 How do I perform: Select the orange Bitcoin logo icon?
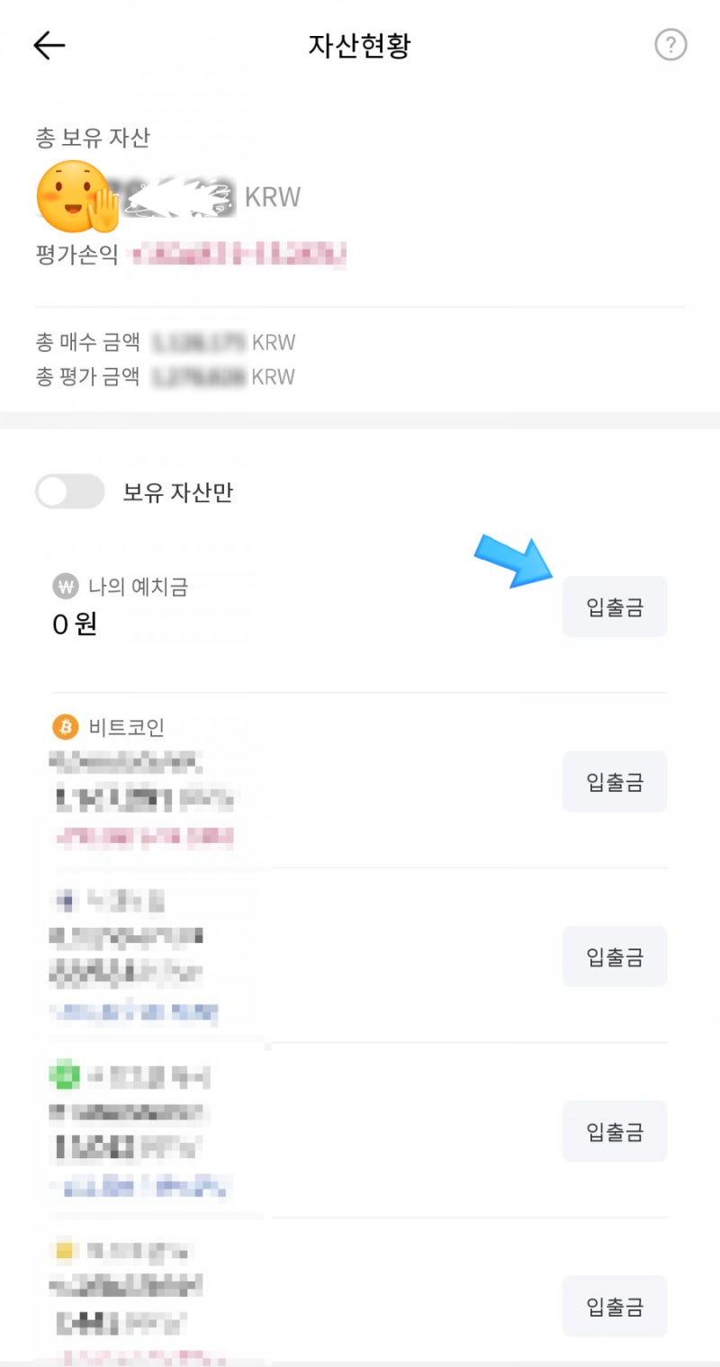63,725
